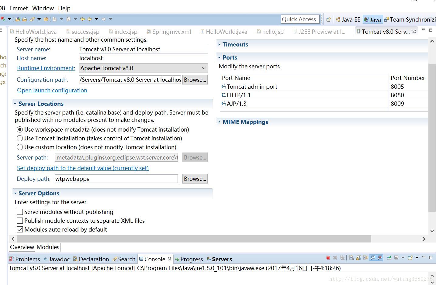Image resolution: width=436 pixels, height=285 pixels.
Task: Switch to the Springmvc.xml editor tab
Action: (x=169, y=32)
